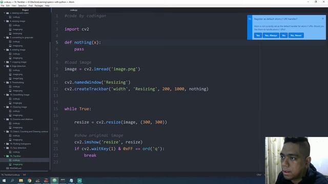Click the CRLF line ending indicator

point(259,175)
